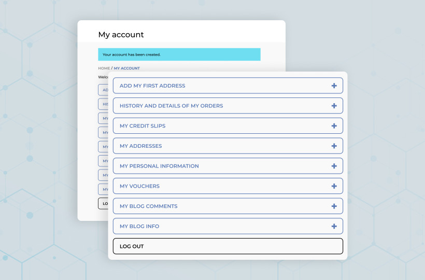Open the My Addresses menu entry text
The width and height of the screenshot is (425, 280).
(x=140, y=146)
